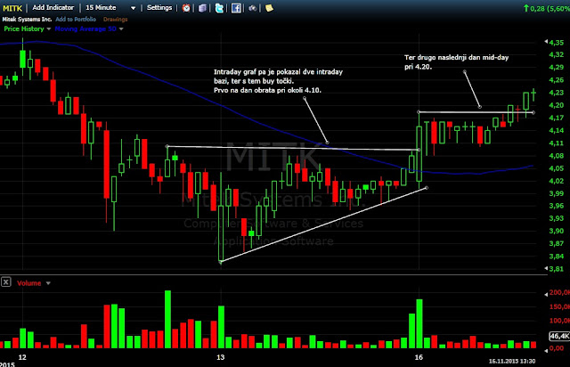This screenshot has width=570, height=367.
Task: Click the Volume label
Action: [x=29, y=283]
